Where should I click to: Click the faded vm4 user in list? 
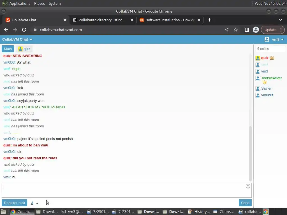click(x=265, y=65)
